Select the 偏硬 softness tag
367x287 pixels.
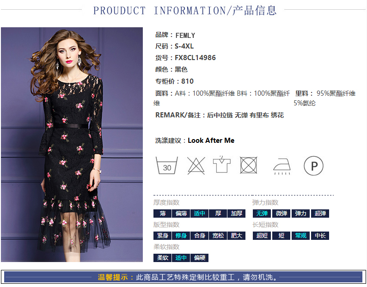(x=199, y=258)
